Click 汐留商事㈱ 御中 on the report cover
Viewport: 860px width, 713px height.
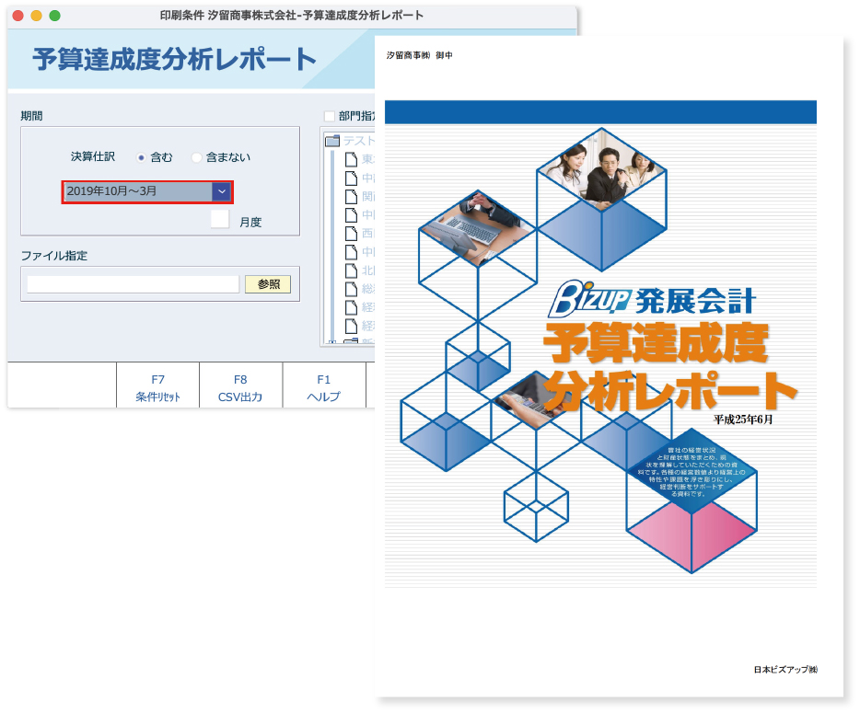[x=420, y=55]
